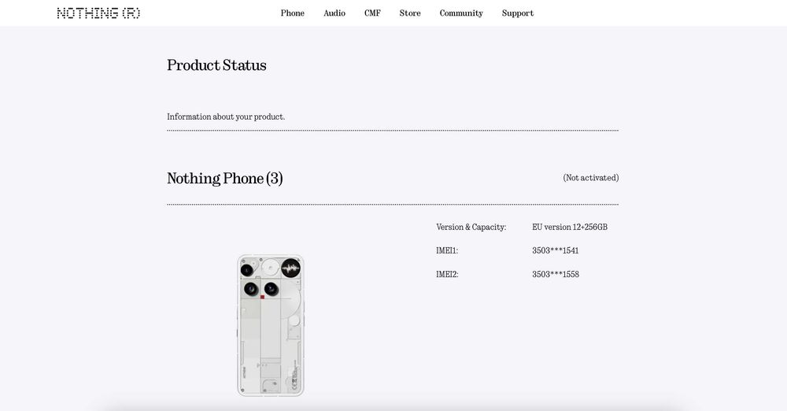Click the IMEI2 number 3503***1558
Image resolution: width=787 pixels, height=411 pixels.
click(x=556, y=274)
